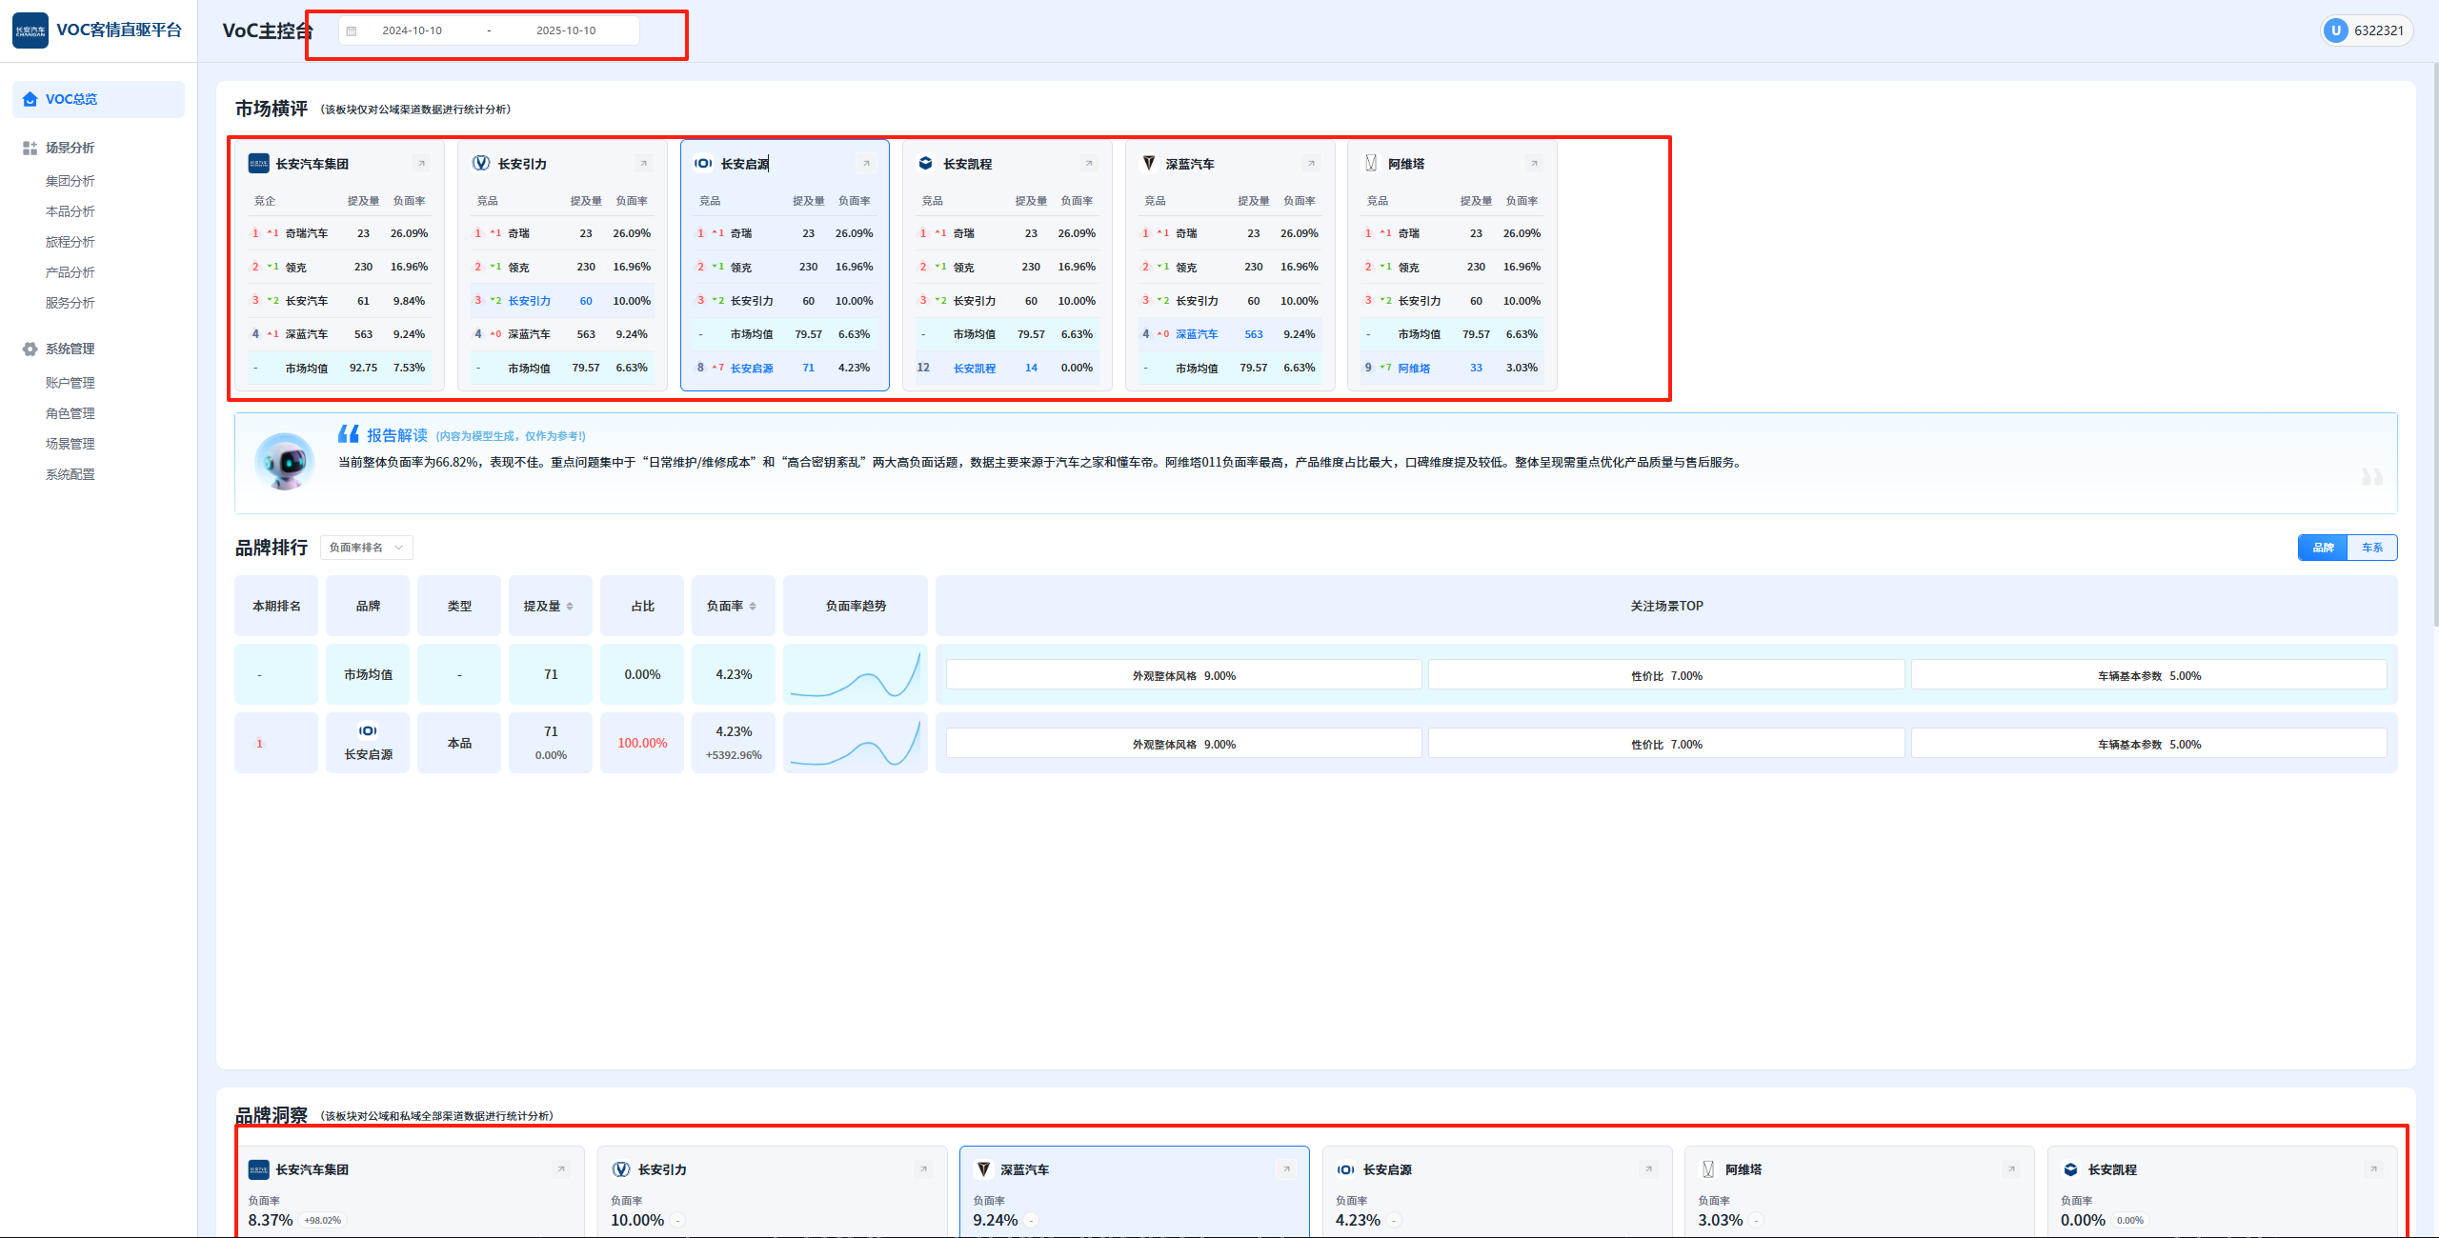Image resolution: width=2439 pixels, height=1238 pixels.
Task: Click the 负面率趋势 sparkline for 长安启源
Action: [855, 743]
